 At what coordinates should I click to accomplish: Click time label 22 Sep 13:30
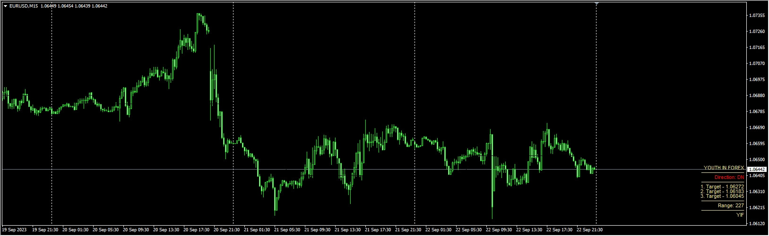529,230
